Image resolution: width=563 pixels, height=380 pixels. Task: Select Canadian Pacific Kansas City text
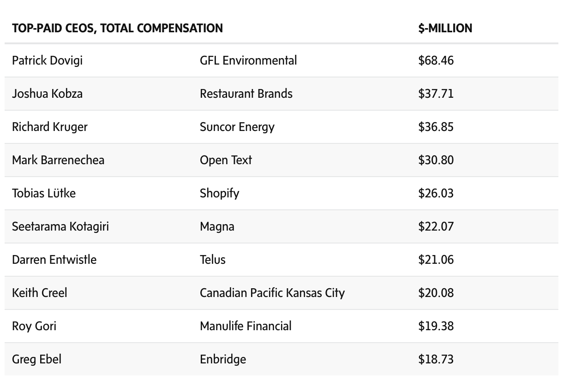272,293
